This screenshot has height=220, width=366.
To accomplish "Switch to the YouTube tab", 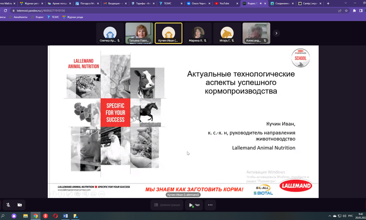I will 226,3.
